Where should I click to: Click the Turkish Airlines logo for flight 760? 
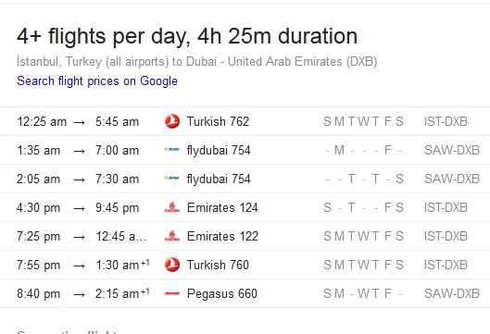click(172, 265)
